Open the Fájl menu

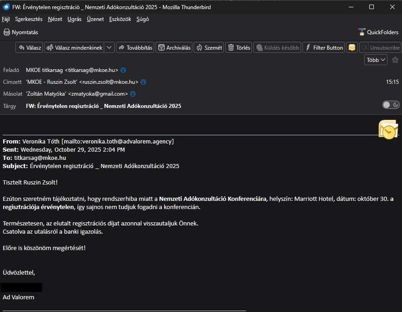6,19
